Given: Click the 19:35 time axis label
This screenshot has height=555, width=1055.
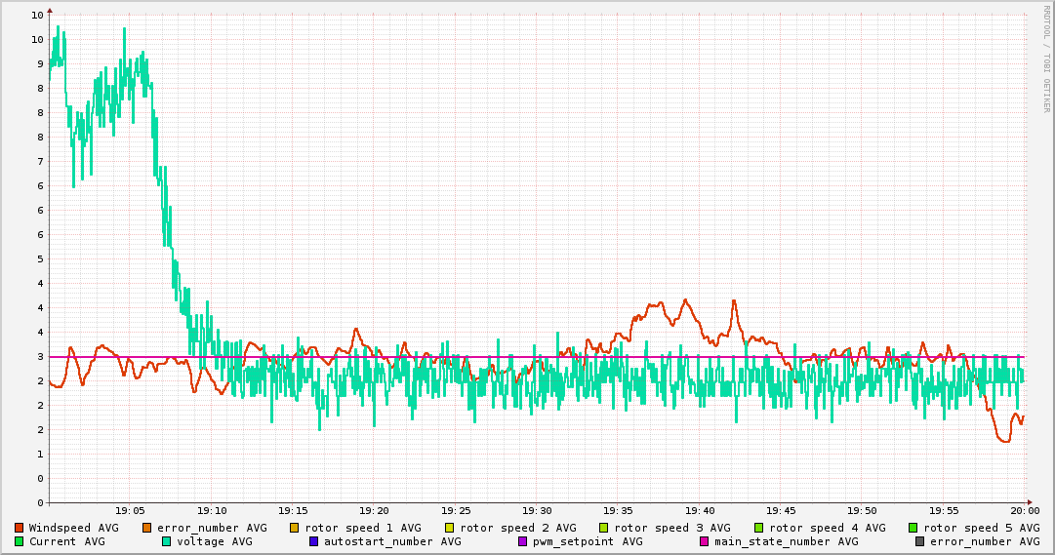Looking at the screenshot, I should click(618, 510).
